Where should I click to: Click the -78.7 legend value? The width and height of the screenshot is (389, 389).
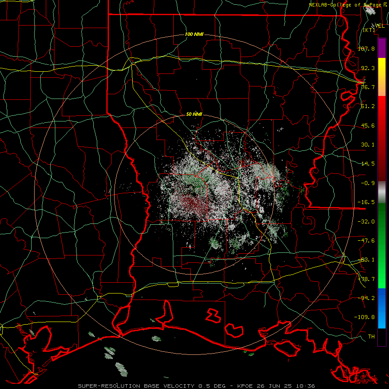366,279
